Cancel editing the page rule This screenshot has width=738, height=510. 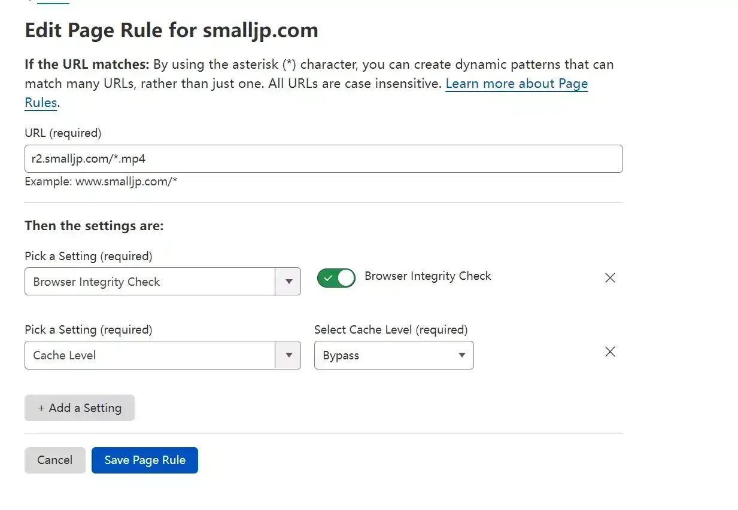(x=55, y=460)
